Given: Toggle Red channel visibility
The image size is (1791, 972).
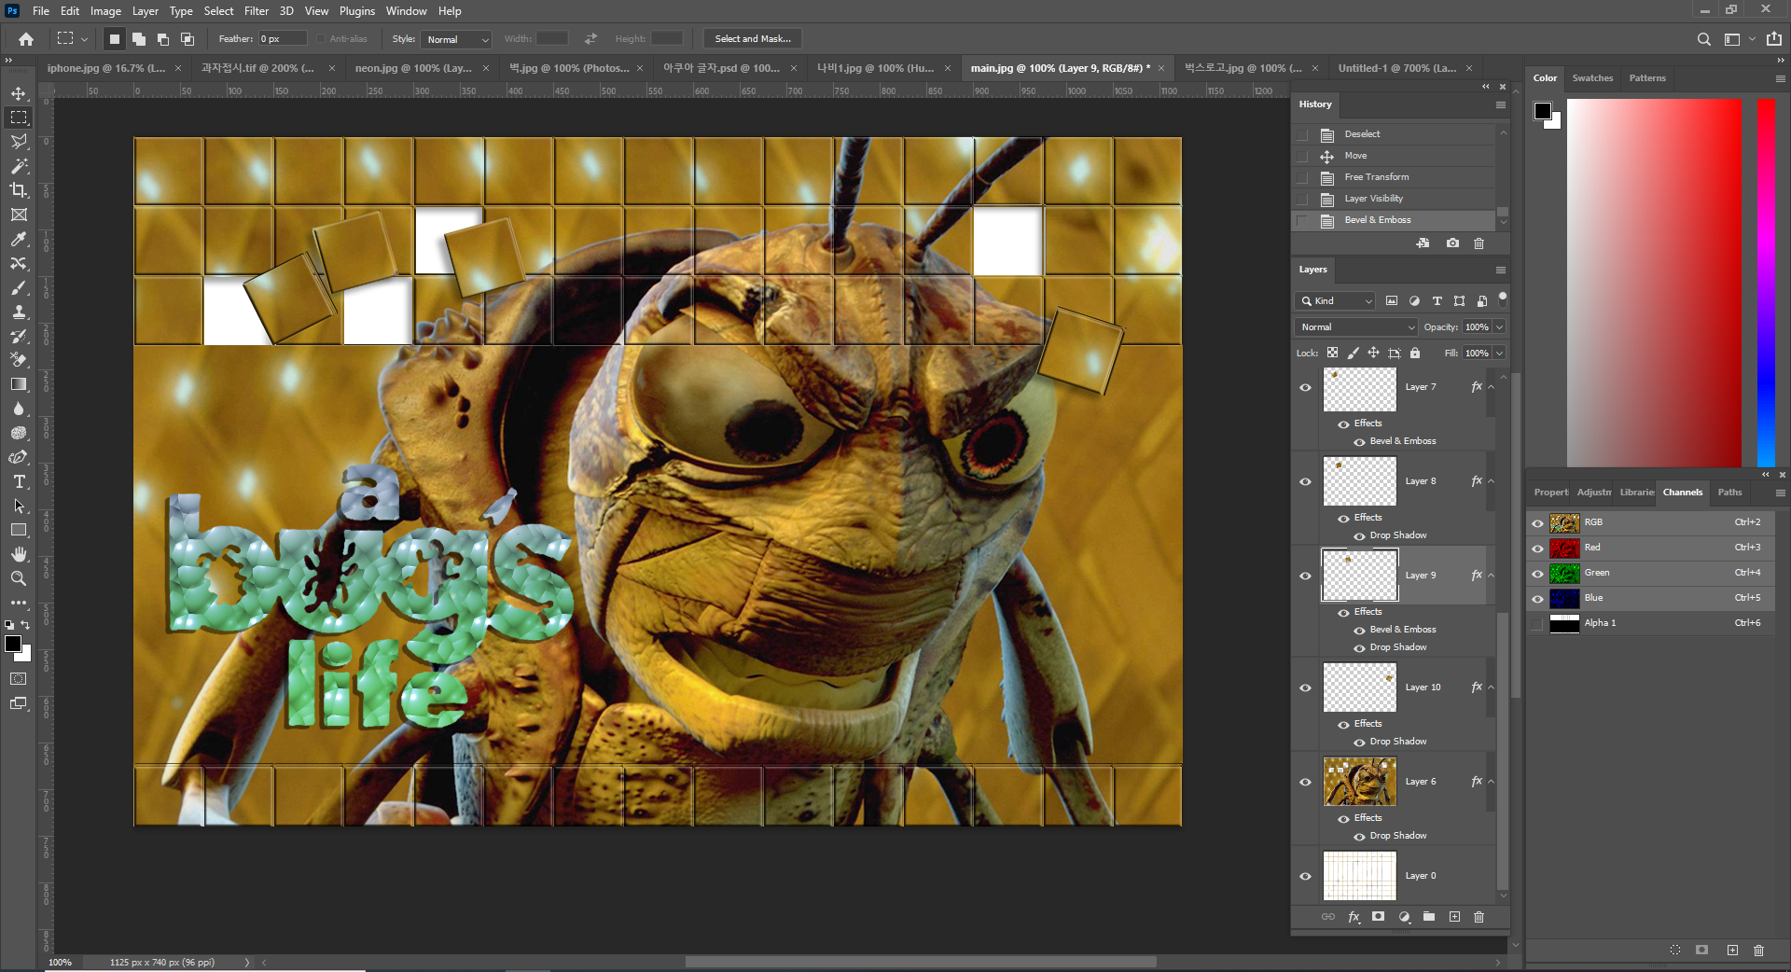Looking at the screenshot, I should (x=1537, y=548).
